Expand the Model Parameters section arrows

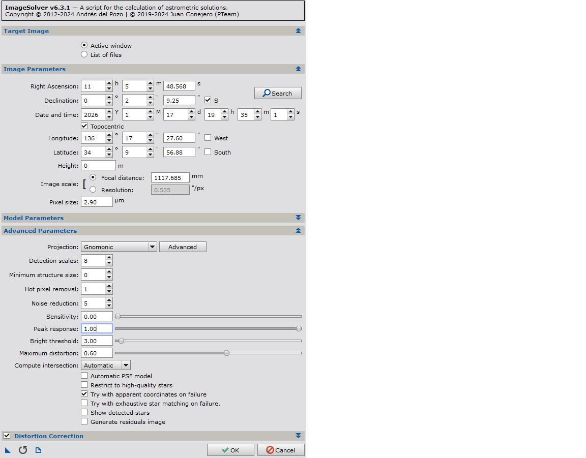coord(298,218)
